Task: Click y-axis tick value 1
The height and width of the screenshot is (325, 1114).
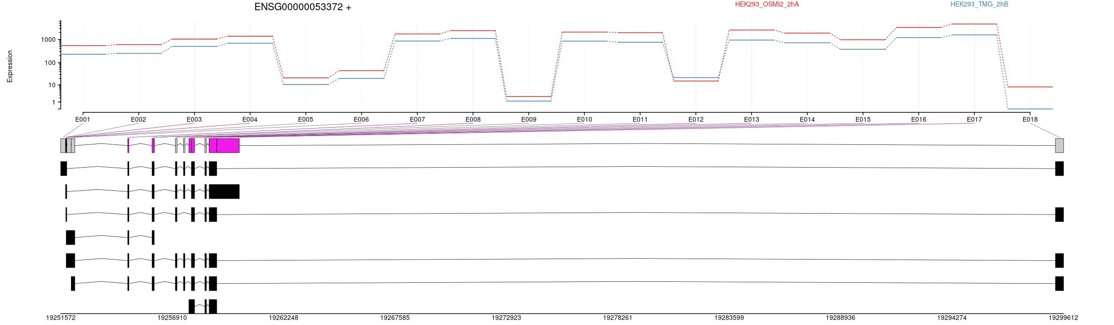Action: [54, 102]
